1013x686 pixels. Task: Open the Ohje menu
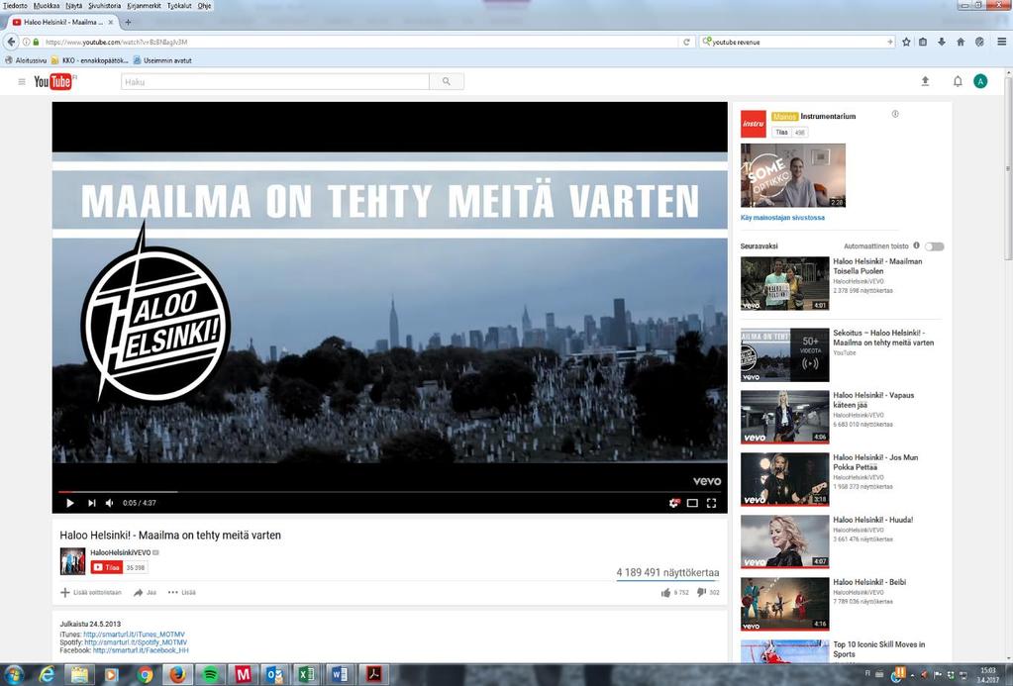pos(204,6)
